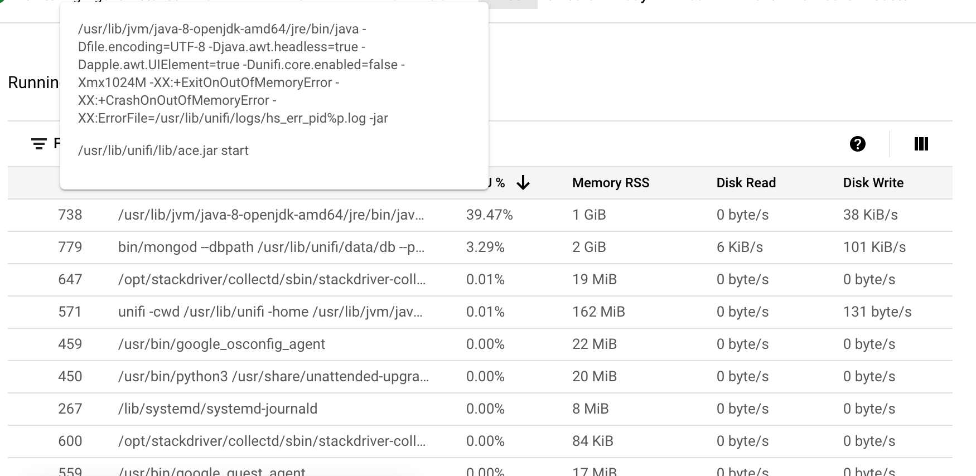The width and height of the screenshot is (976, 476).
Task: Click the stackdriver-coll command for PID 600
Action: click(x=272, y=441)
